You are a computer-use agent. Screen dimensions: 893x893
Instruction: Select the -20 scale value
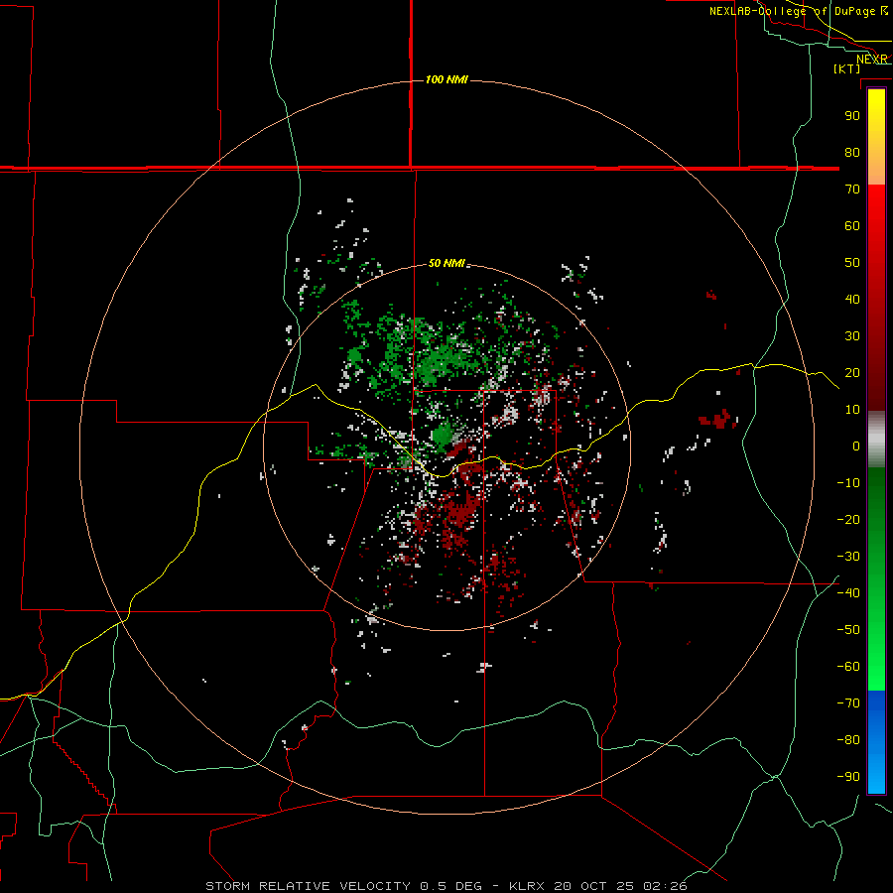point(848,520)
